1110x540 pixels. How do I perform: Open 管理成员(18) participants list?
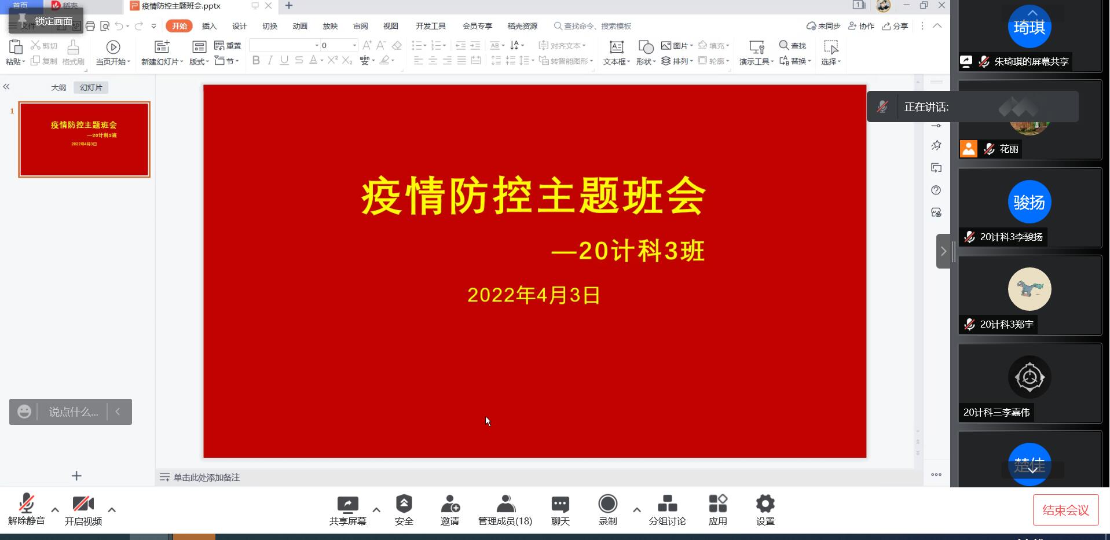(x=504, y=510)
